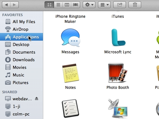Viewport: 159px width, 119px height.
Task: Open Music in the sidebar
Action: [x=22, y=75]
